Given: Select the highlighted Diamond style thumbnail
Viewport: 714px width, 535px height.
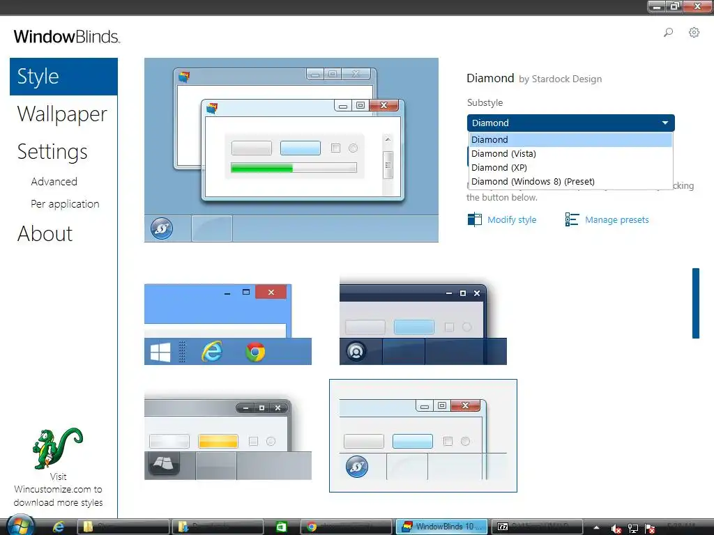Looking at the screenshot, I should tap(423, 435).
